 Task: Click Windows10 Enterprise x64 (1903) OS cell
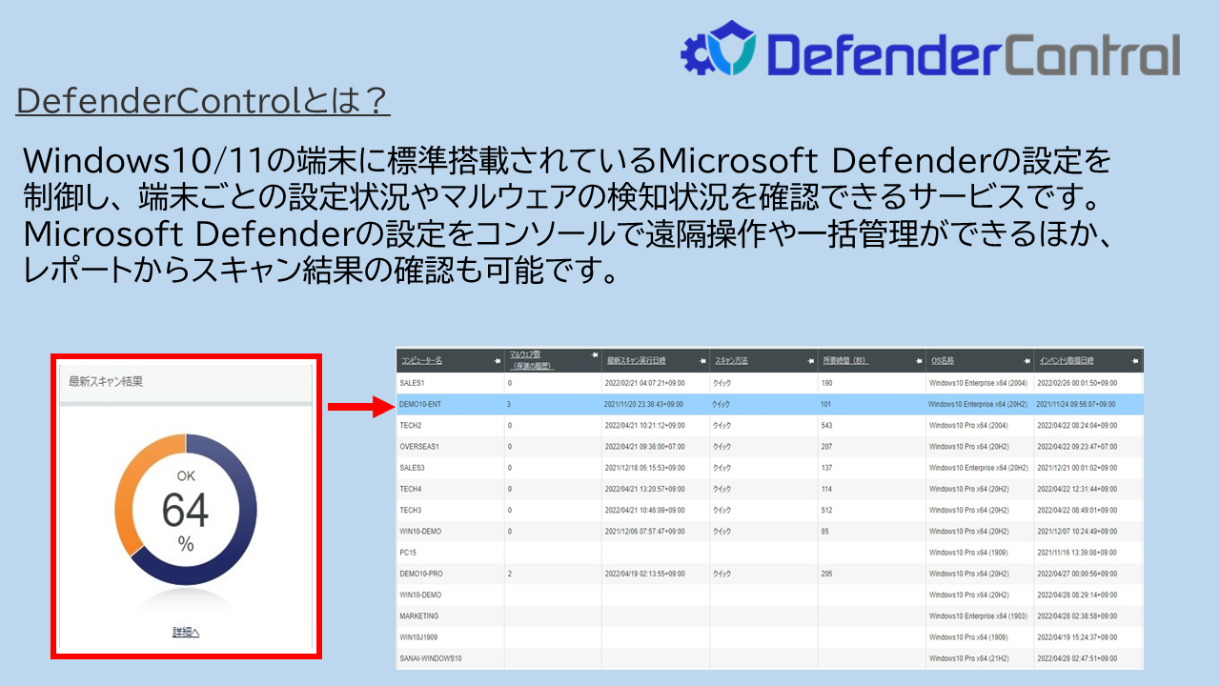click(x=978, y=616)
